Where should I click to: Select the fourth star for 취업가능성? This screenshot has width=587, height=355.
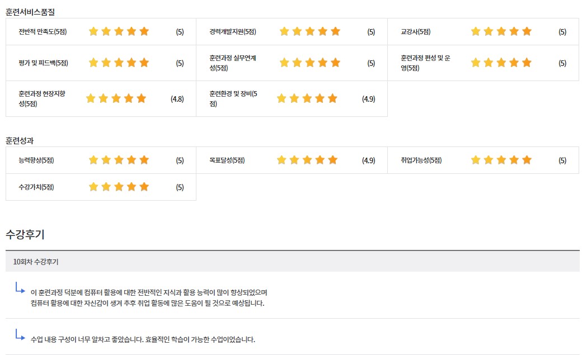pos(514,160)
